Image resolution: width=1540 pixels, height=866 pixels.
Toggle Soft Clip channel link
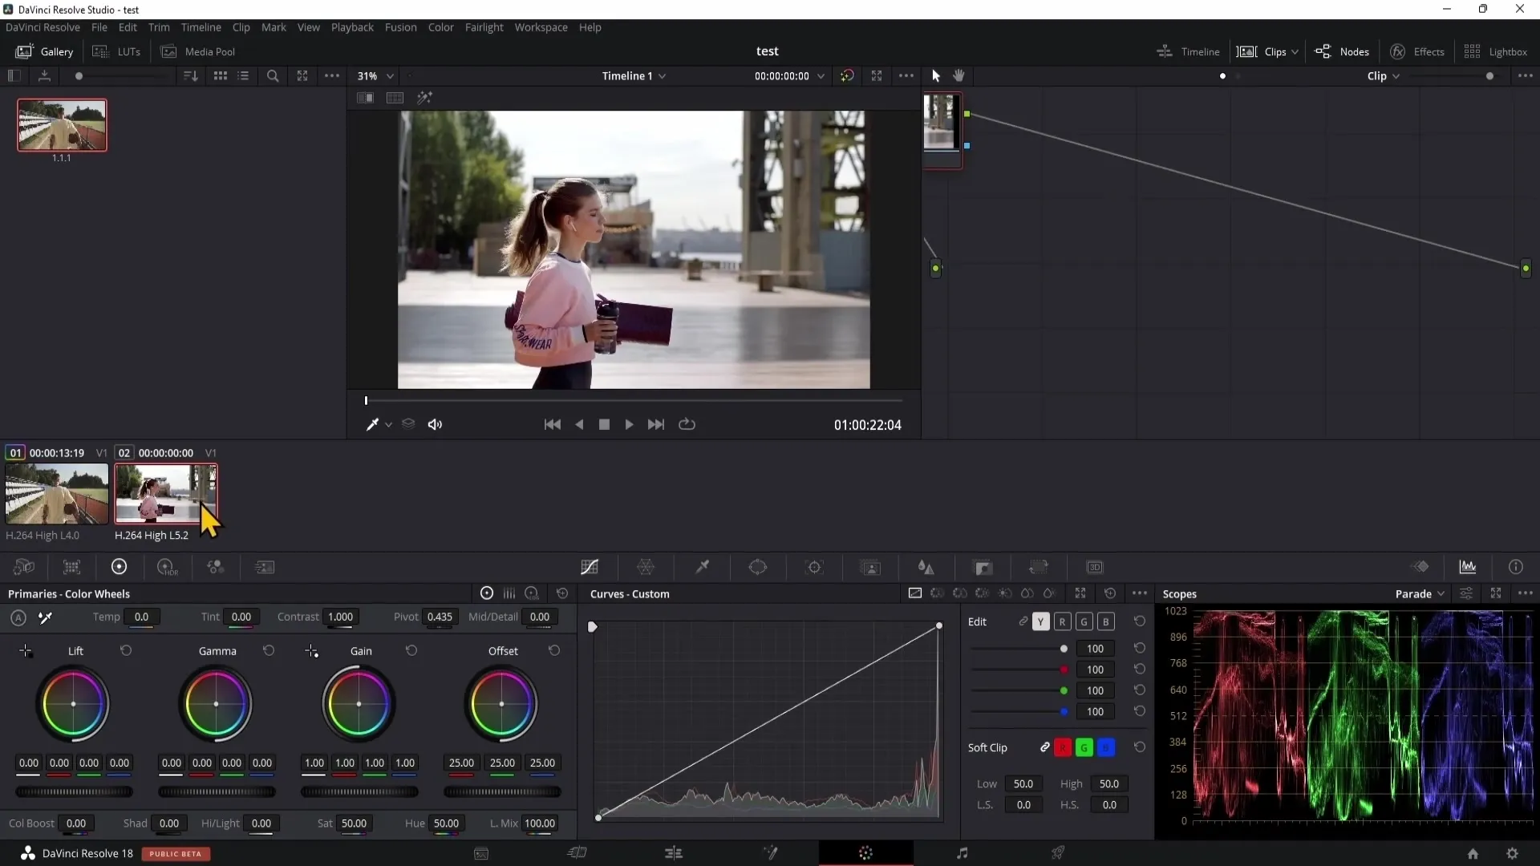(x=1044, y=747)
